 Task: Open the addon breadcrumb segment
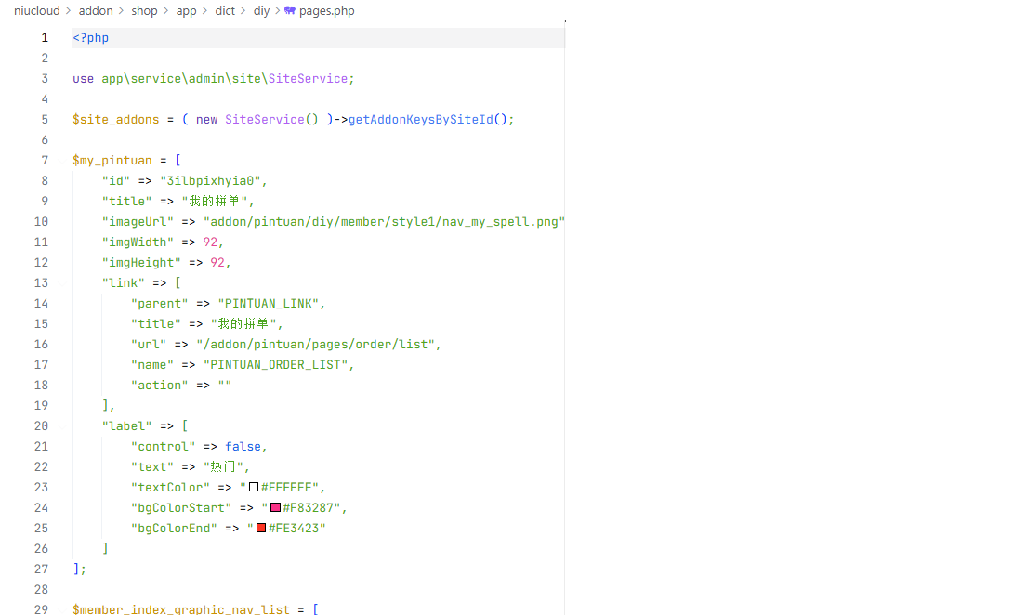(96, 11)
